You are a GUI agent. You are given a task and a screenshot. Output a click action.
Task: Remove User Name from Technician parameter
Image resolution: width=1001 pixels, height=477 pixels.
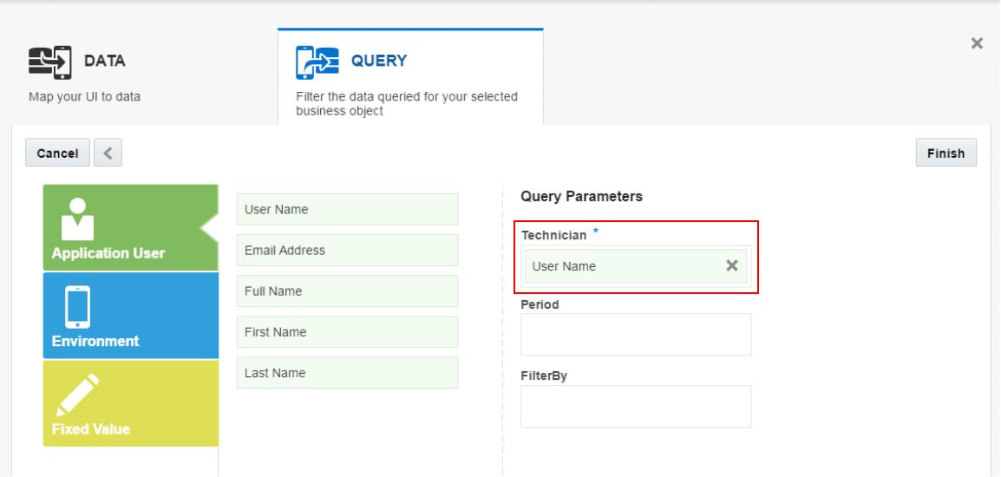731,266
